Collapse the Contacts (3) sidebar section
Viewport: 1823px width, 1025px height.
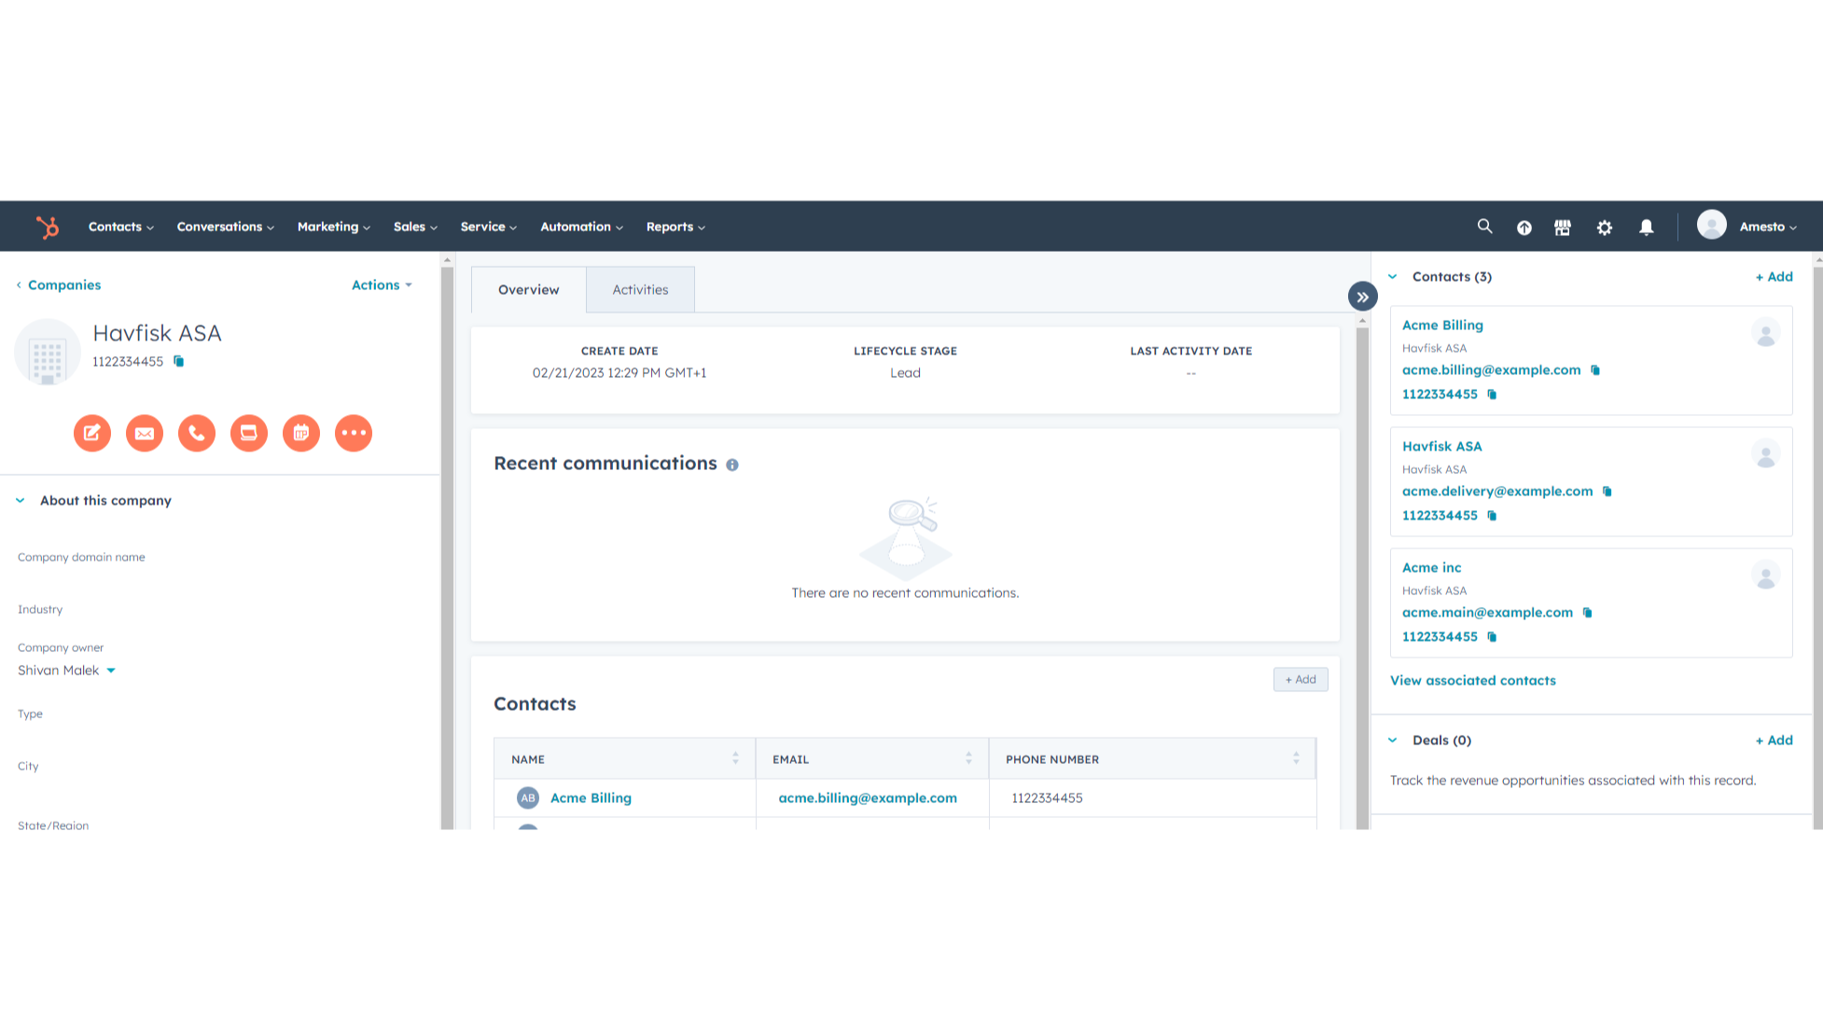tap(1393, 277)
